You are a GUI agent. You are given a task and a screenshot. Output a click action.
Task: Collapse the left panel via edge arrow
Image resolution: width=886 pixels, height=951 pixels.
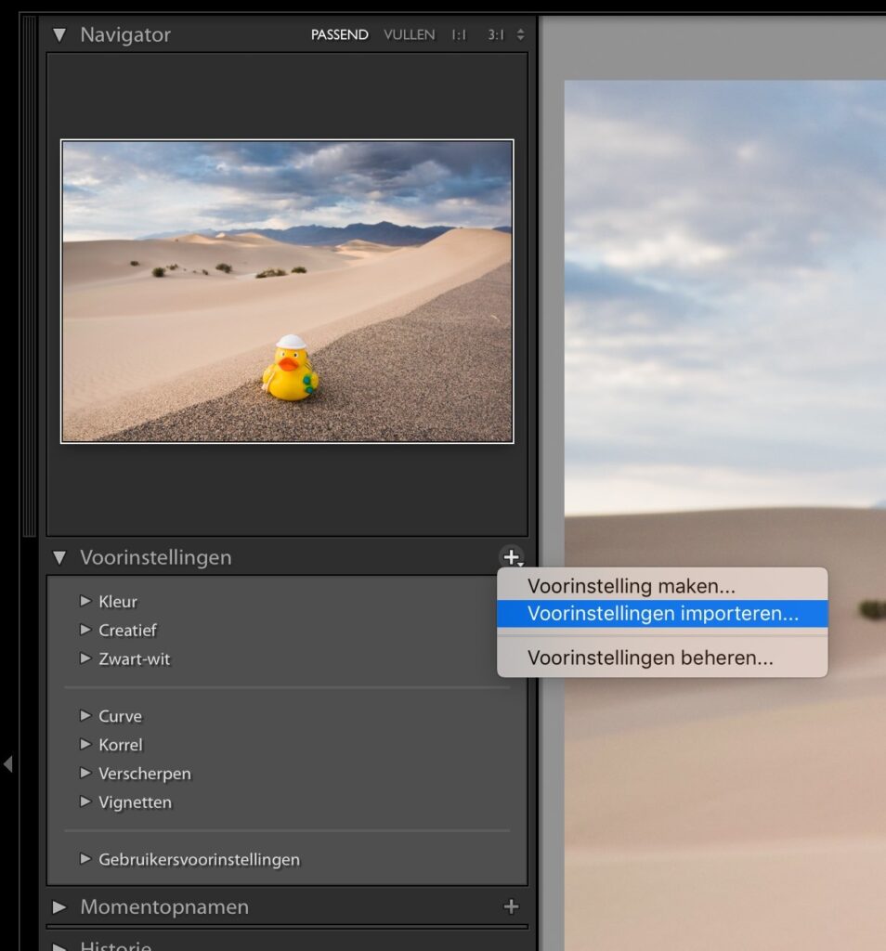(7, 763)
